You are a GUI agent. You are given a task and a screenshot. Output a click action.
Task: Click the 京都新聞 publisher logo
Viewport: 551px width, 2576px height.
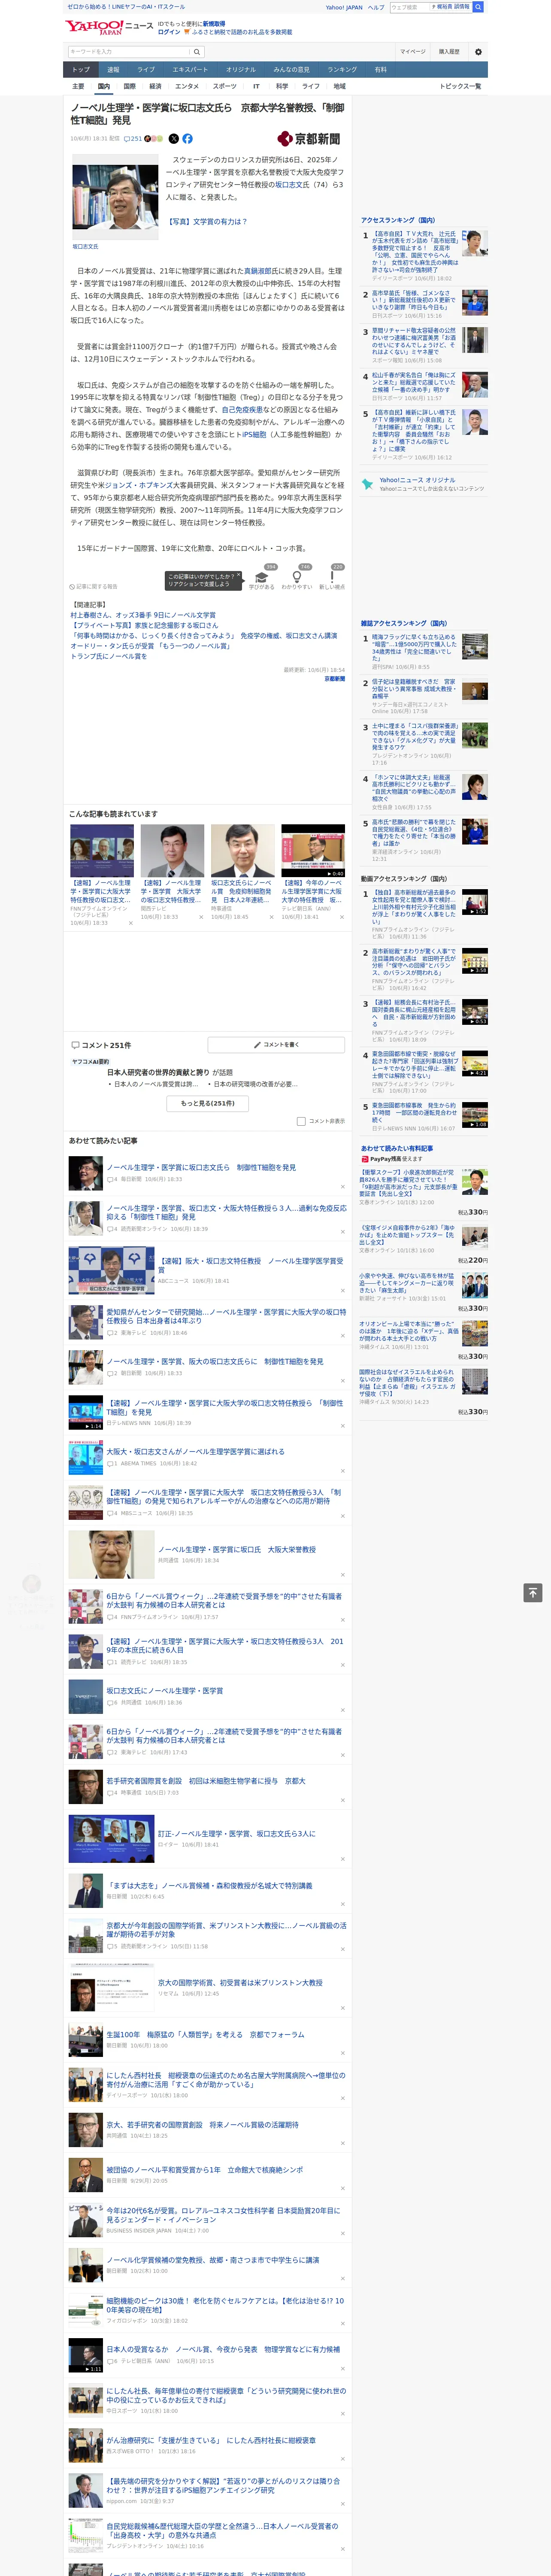(x=309, y=139)
